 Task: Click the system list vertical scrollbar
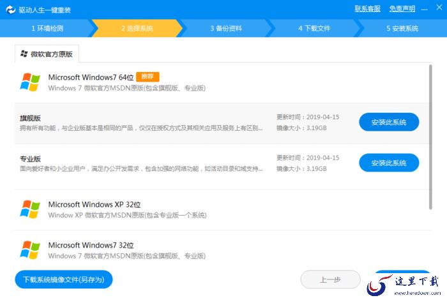tap(430, 137)
